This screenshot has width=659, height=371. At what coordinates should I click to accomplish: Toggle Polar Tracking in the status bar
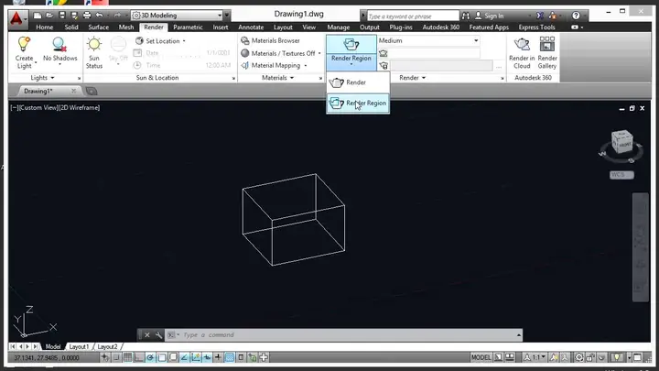[x=150, y=357]
